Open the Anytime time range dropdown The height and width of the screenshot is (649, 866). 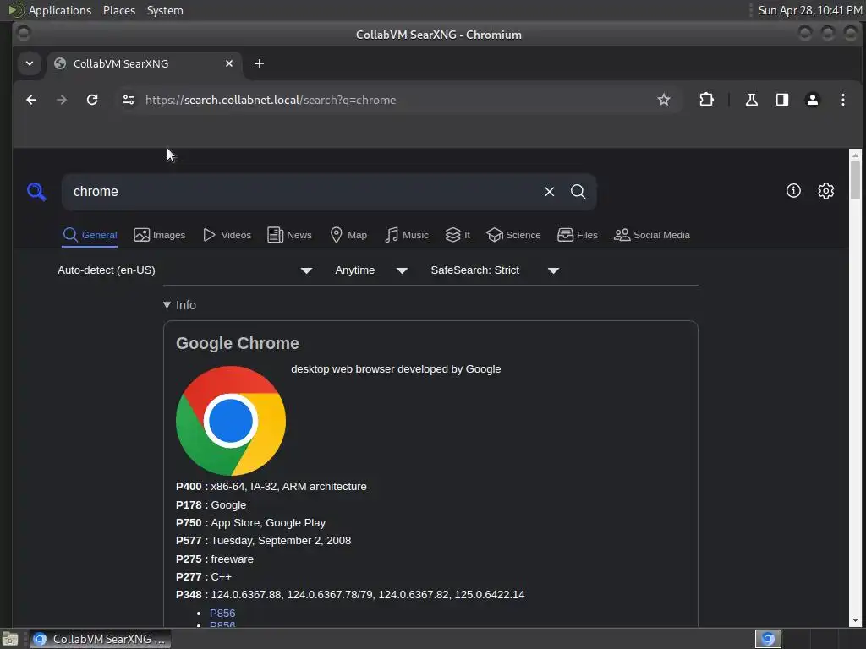(x=371, y=270)
